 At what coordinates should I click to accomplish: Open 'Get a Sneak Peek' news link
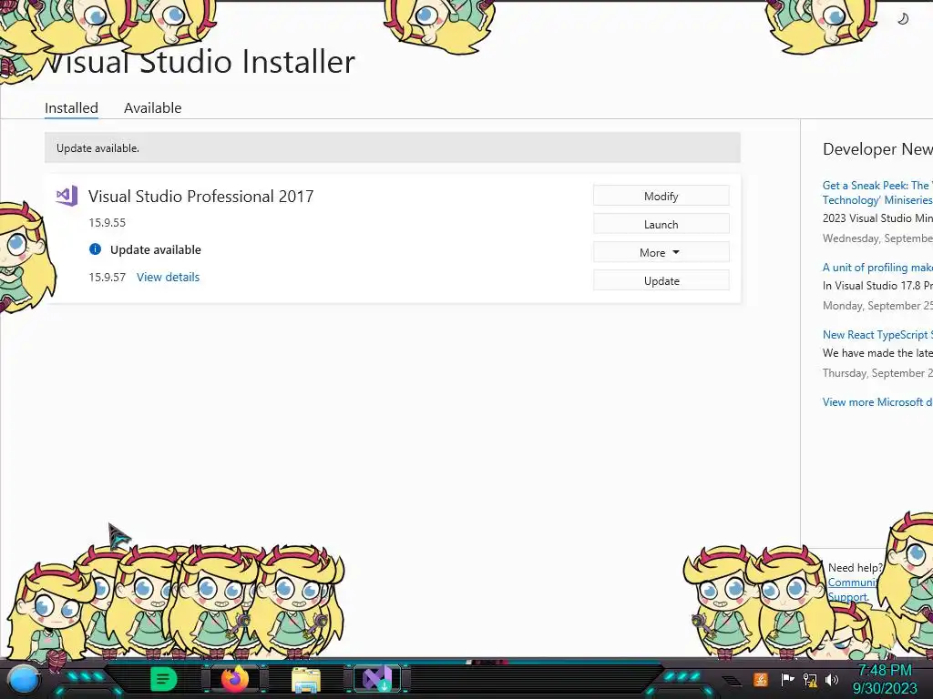click(877, 193)
